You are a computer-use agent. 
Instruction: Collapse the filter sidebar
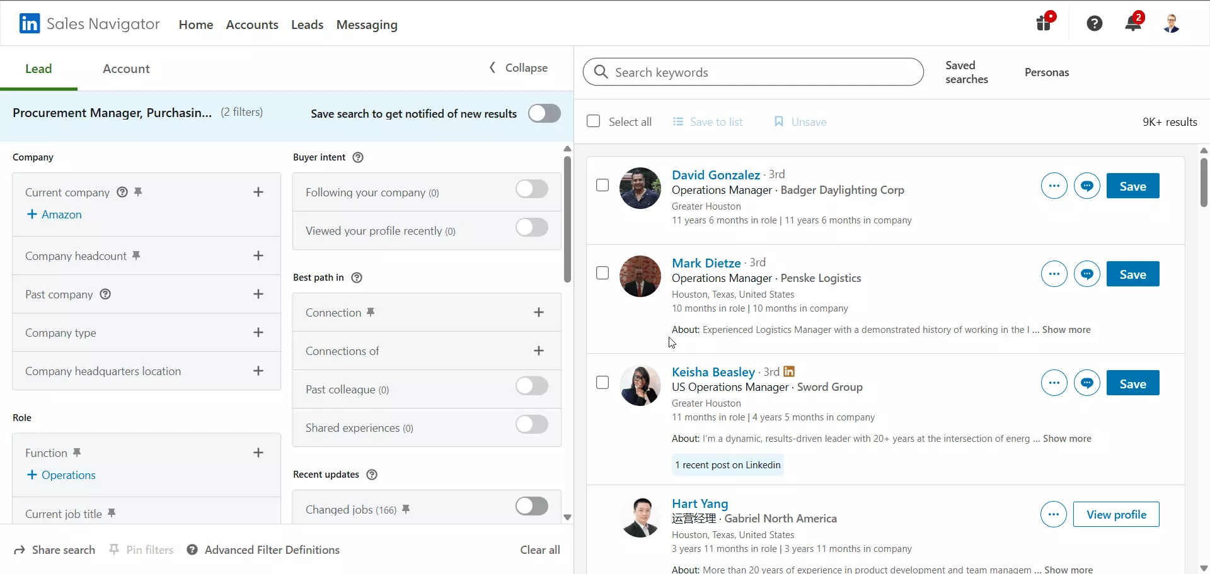517,67
